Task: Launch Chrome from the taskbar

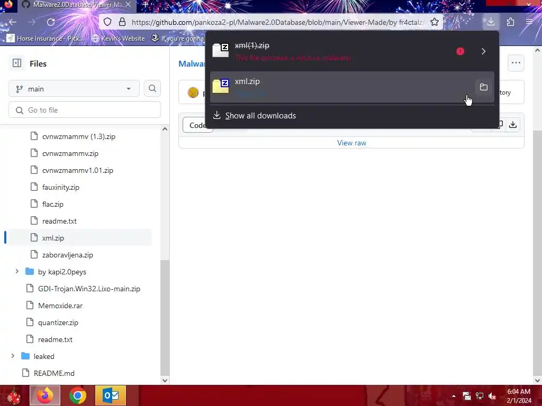Action: click(77, 395)
